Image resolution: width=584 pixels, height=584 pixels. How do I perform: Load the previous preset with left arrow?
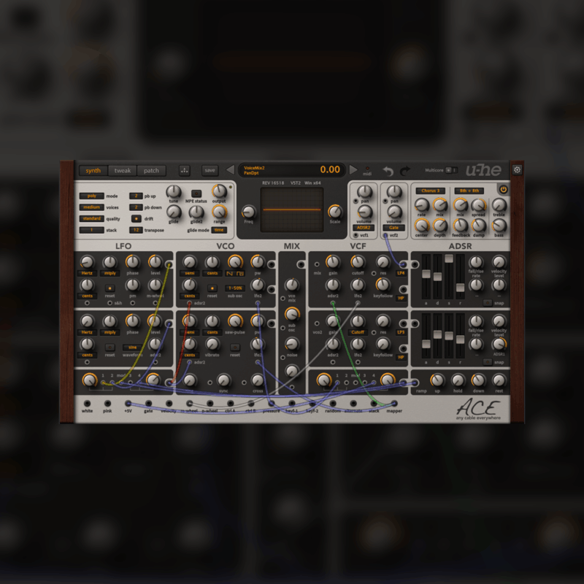[230, 170]
